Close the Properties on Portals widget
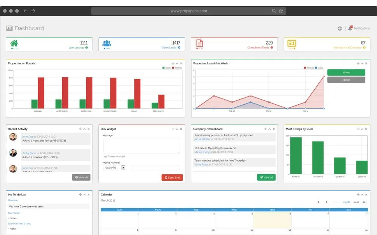This screenshot has height=235, width=377. coord(181,63)
